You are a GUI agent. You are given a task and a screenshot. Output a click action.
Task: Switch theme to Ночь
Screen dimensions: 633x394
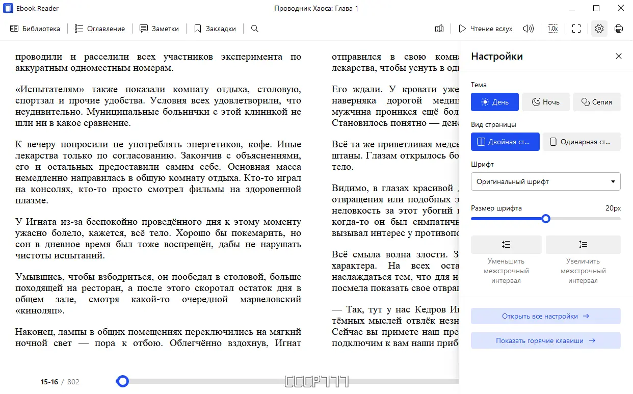click(545, 102)
